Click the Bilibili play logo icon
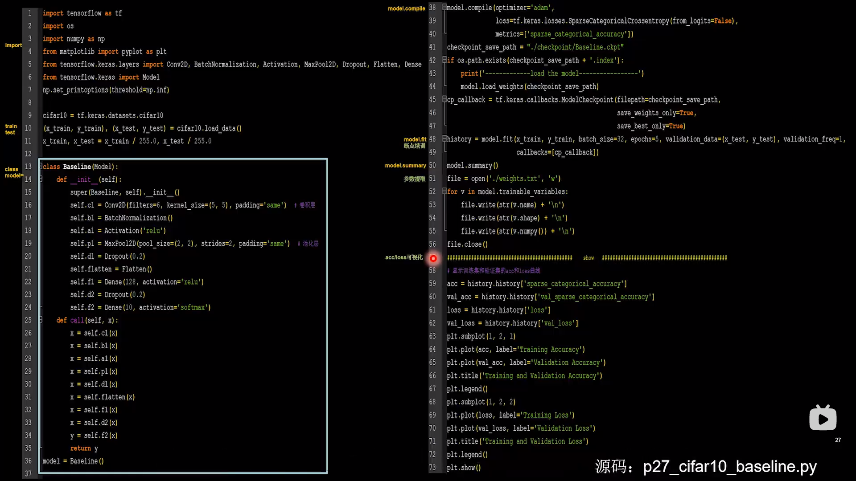Image resolution: width=856 pixels, height=481 pixels. (823, 418)
